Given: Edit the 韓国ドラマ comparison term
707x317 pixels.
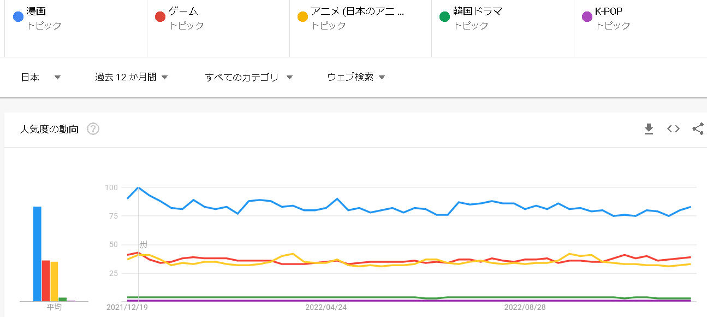Looking at the screenshot, I should point(502,18).
